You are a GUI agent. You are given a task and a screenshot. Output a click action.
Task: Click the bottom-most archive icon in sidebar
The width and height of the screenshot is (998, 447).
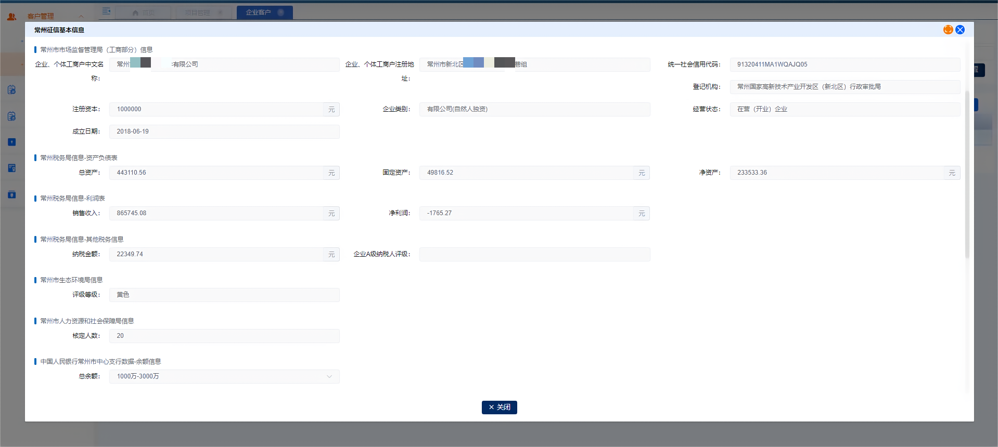[11, 194]
